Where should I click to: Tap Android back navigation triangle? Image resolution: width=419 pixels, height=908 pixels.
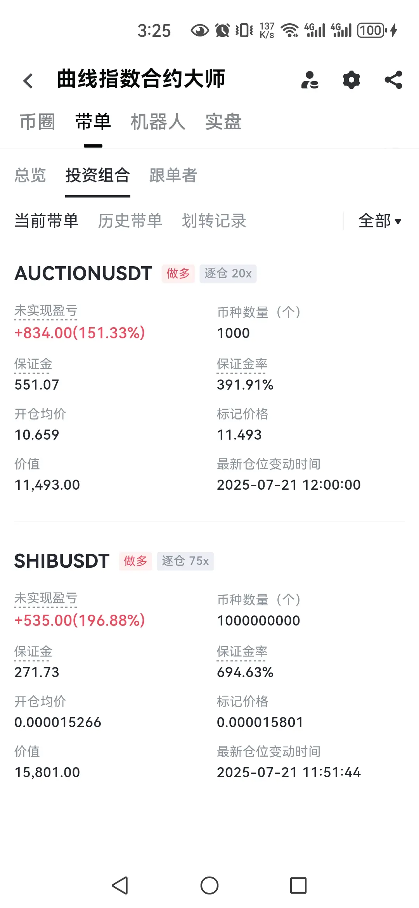[x=120, y=885]
